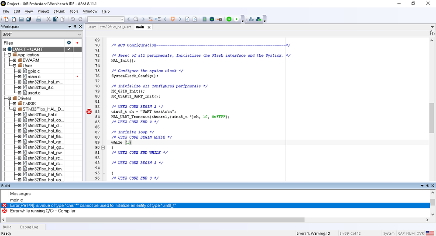Collapse the UART - UART project node
This screenshot has width=436, height=236.
4,49
